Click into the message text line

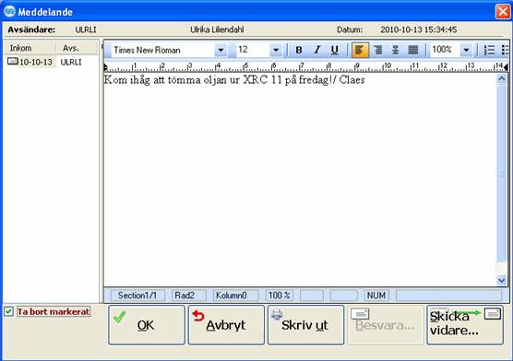coord(234,80)
